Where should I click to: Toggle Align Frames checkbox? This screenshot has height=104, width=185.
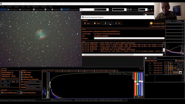(22, 73)
